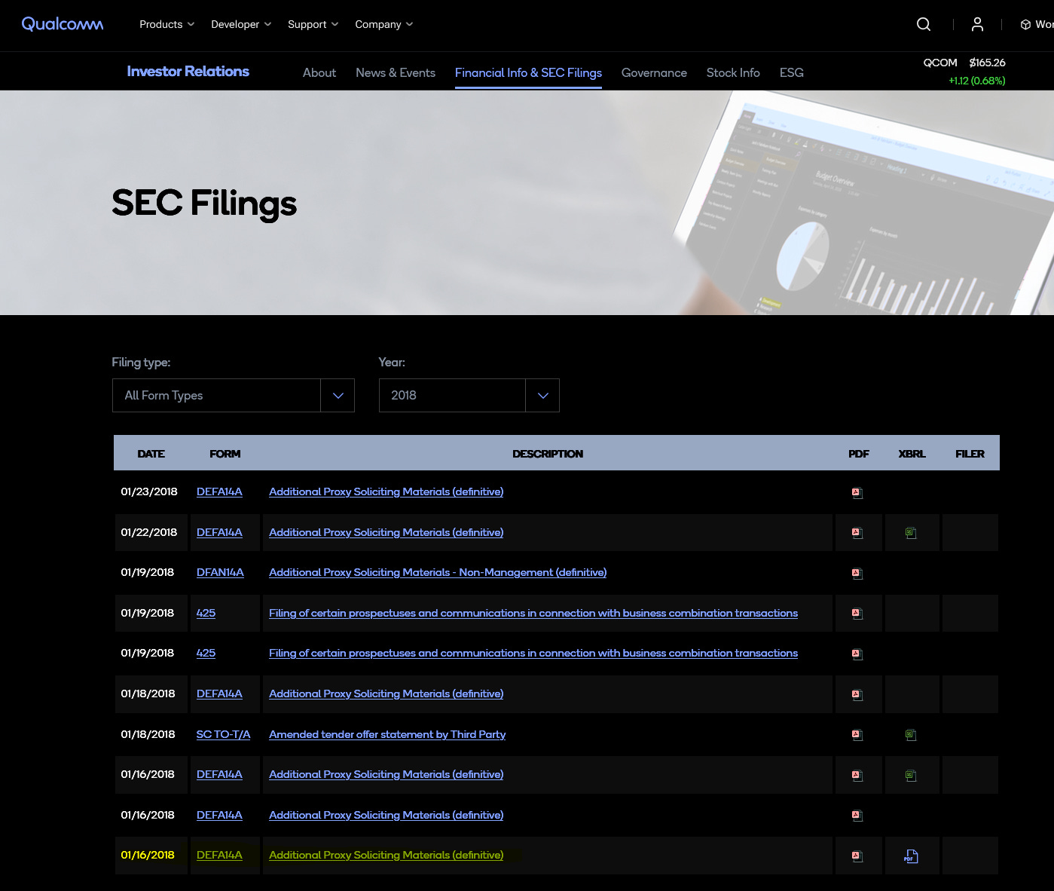Open Non-Management proxy soliciting materials description
This screenshot has height=891, width=1054.
(438, 572)
